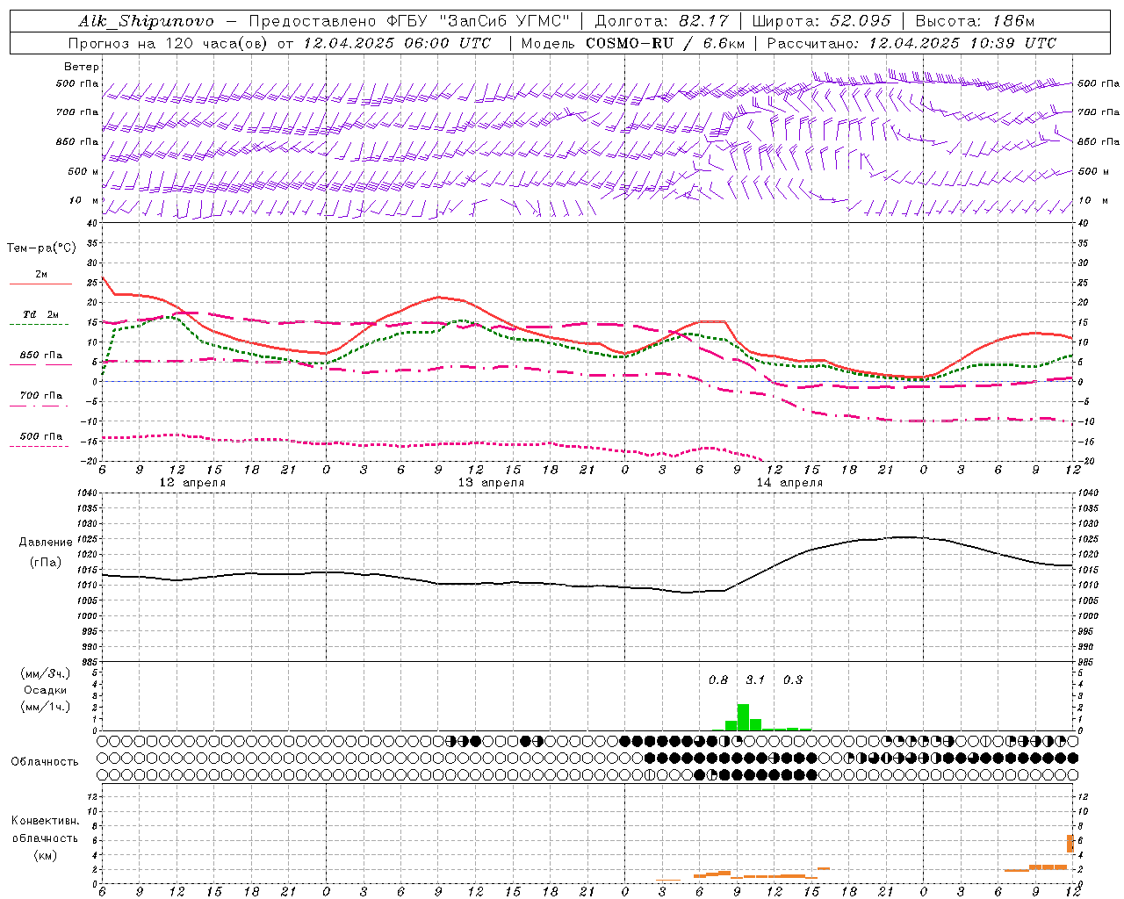
Task: Click the tall orange convective cloud bar
Action: click(x=1070, y=843)
